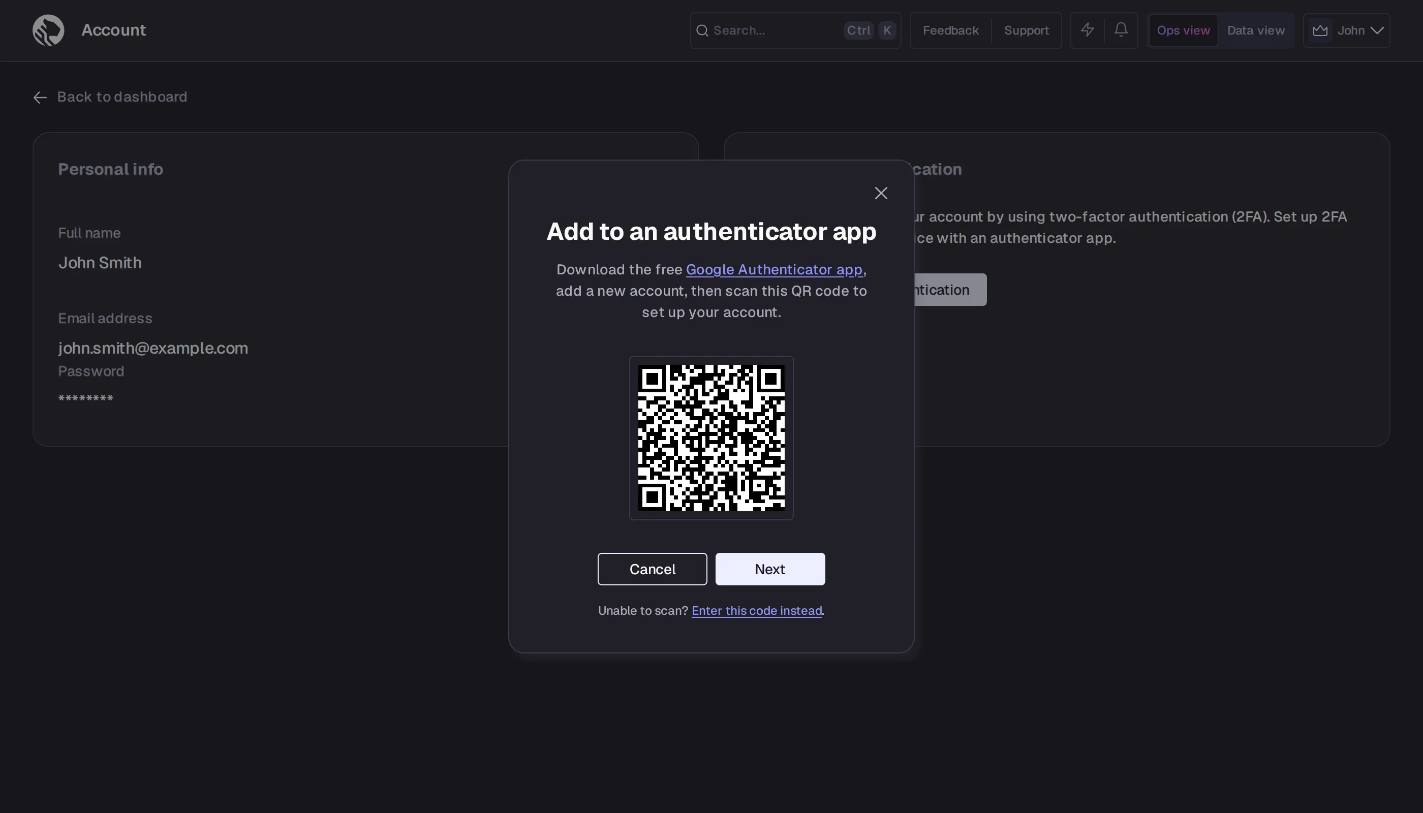Close the authenticator dialog with X
Screen dimensions: 1423x813
tap(881, 193)
